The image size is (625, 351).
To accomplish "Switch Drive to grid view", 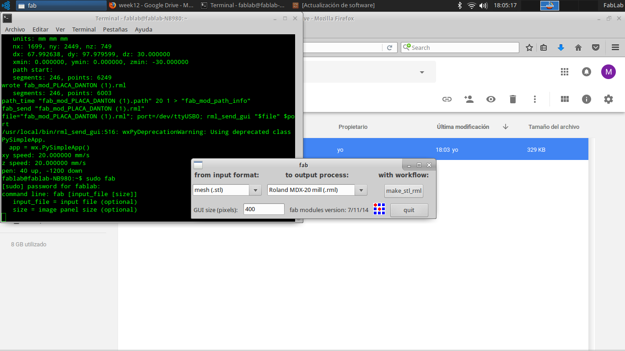I will tap(565, 99).
